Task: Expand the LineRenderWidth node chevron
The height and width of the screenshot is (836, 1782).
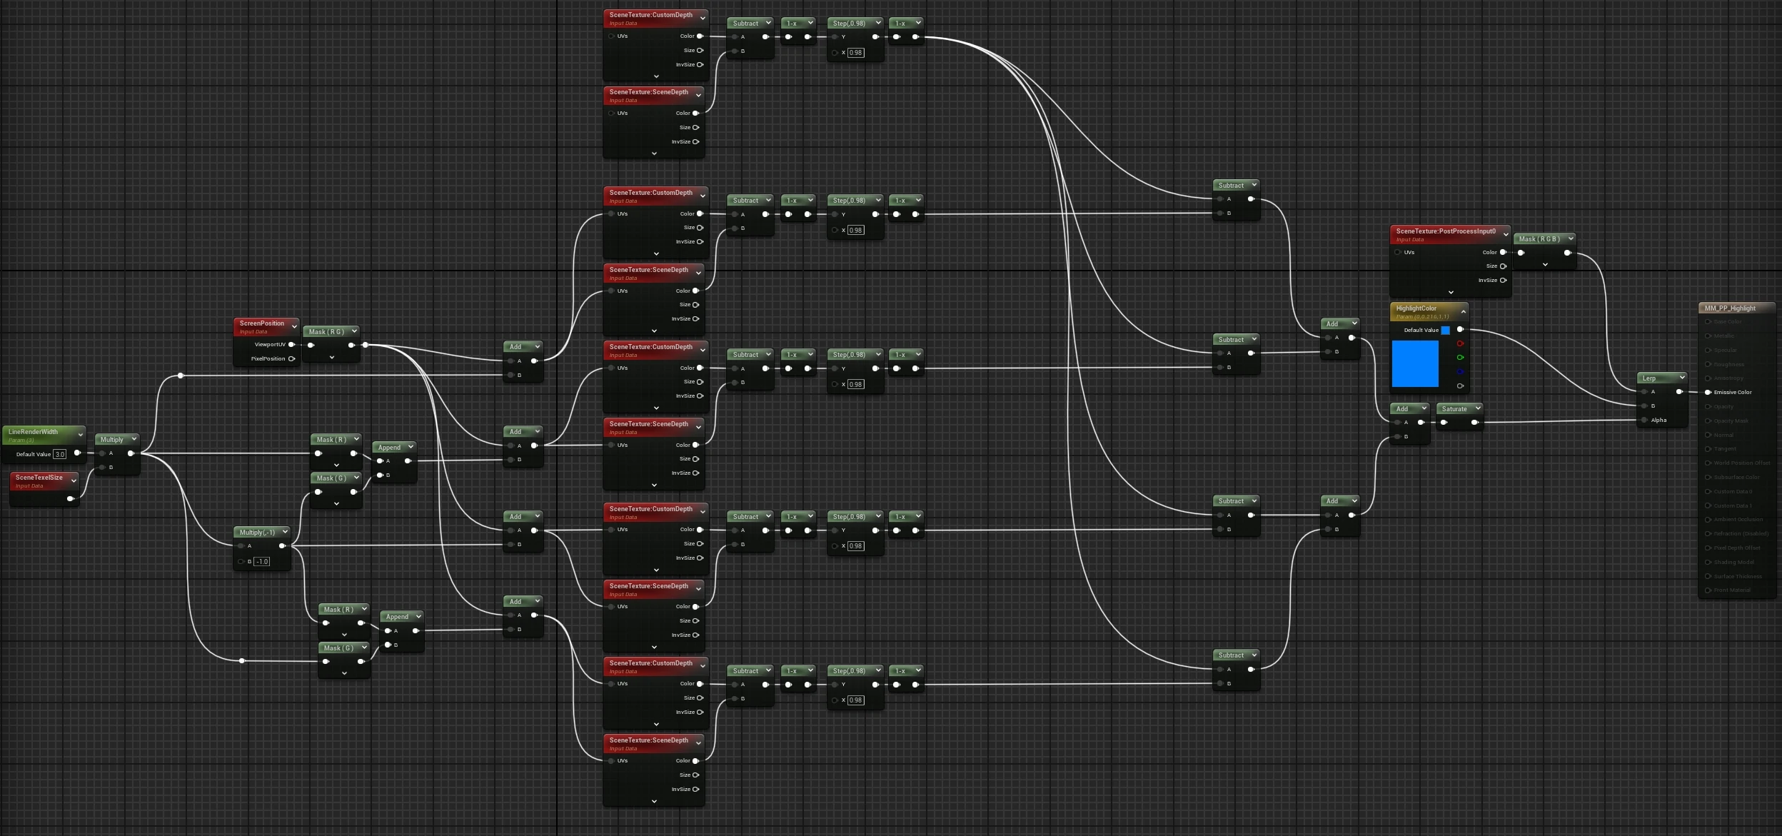Action: click(80, 434)
